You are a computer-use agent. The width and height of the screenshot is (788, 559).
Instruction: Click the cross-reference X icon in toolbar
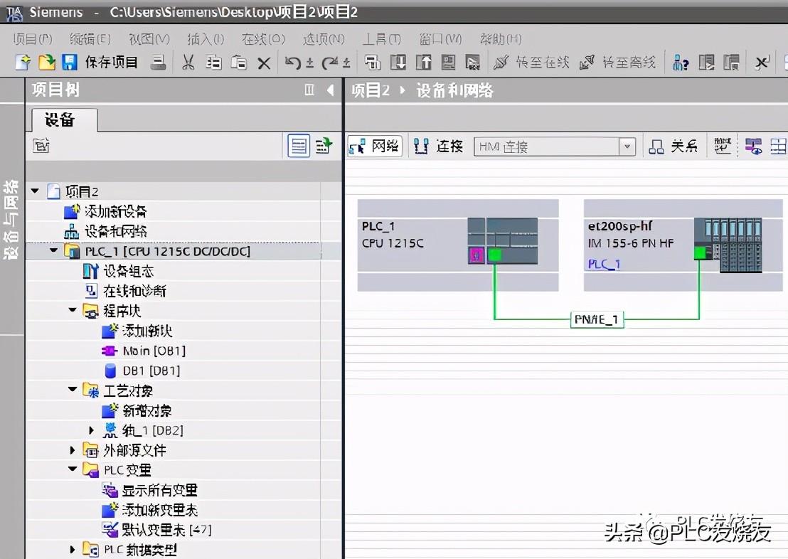tap(762, 63)
